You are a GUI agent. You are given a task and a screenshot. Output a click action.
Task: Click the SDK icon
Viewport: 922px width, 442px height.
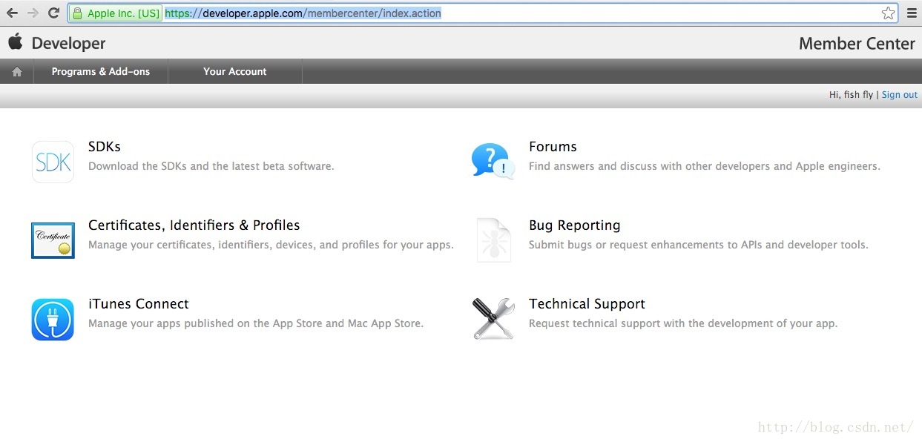point(53,162)
